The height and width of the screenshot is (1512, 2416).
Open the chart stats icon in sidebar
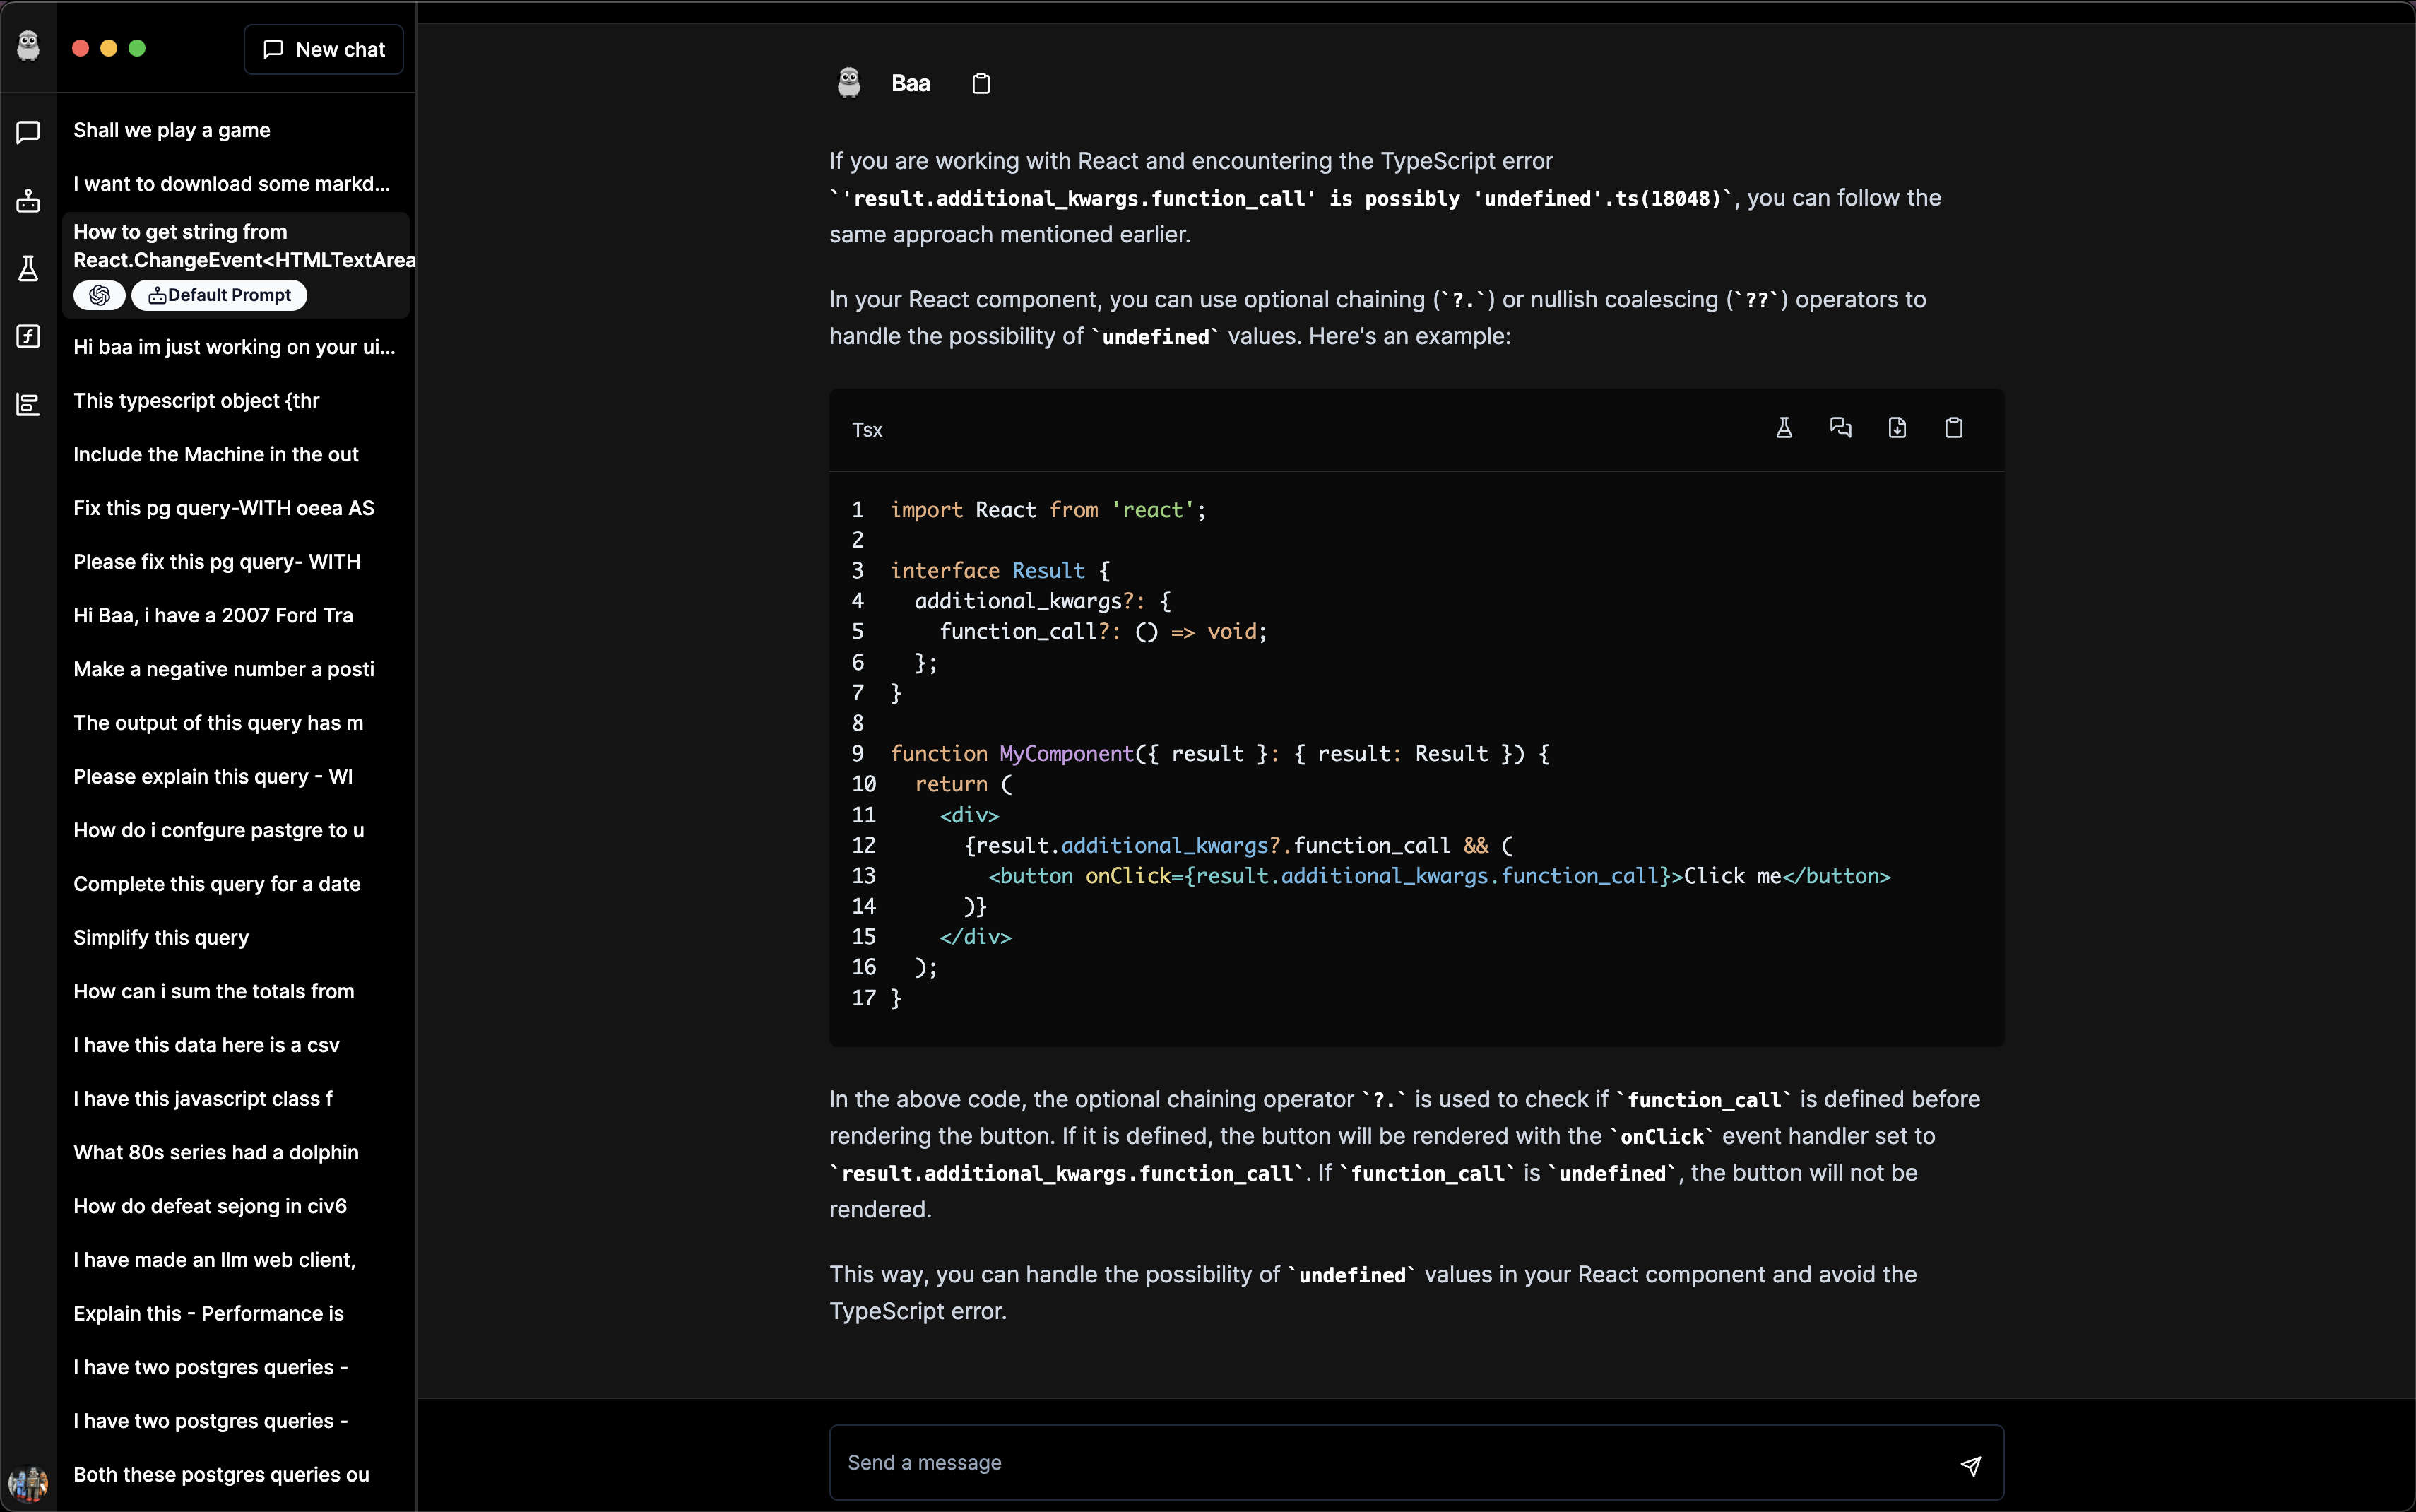(28, 404)
